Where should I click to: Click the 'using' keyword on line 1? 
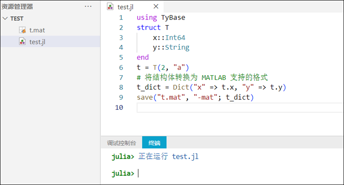pos(147,18)
